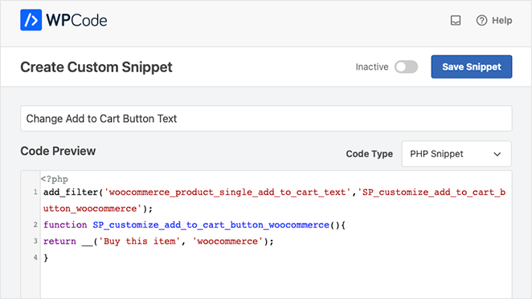Click the Create Custom Snippet heading
This screenshot has height=299, width=532.
click(x=96, y=67)
